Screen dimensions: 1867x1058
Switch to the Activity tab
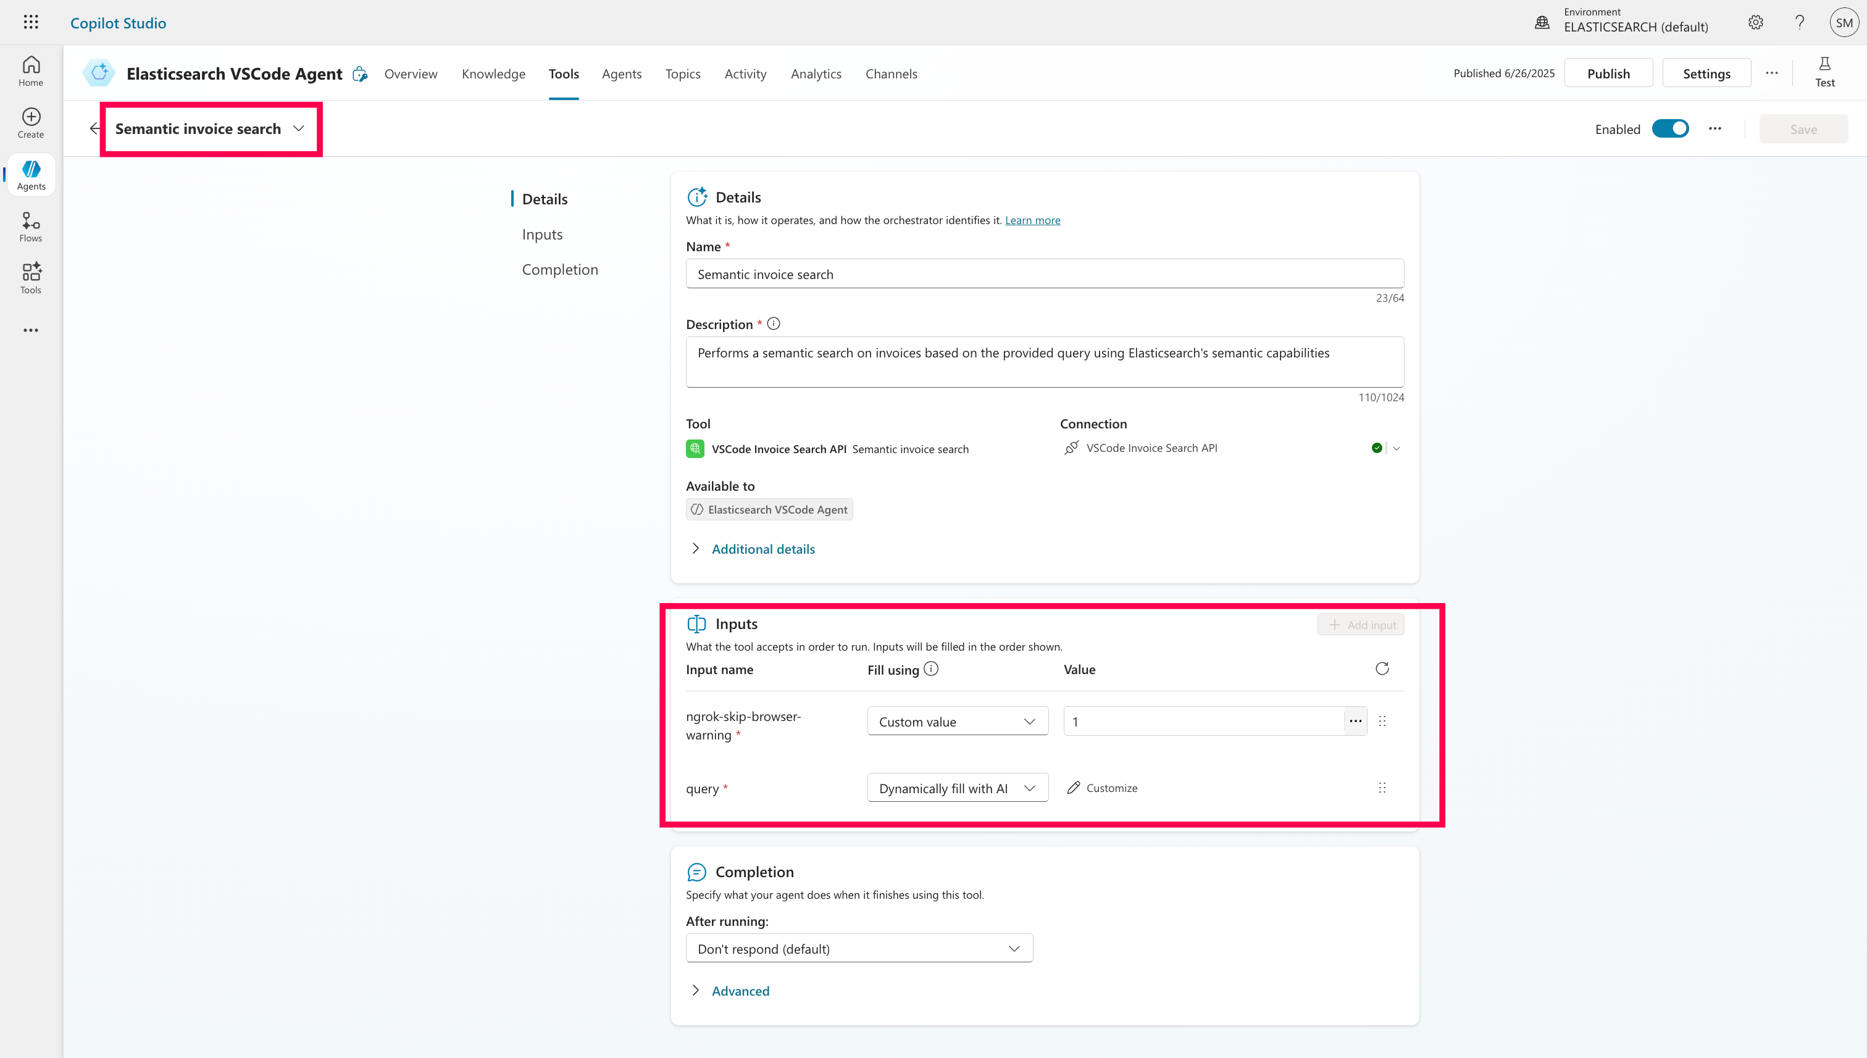pyautogui.click(x=745, y=73)
